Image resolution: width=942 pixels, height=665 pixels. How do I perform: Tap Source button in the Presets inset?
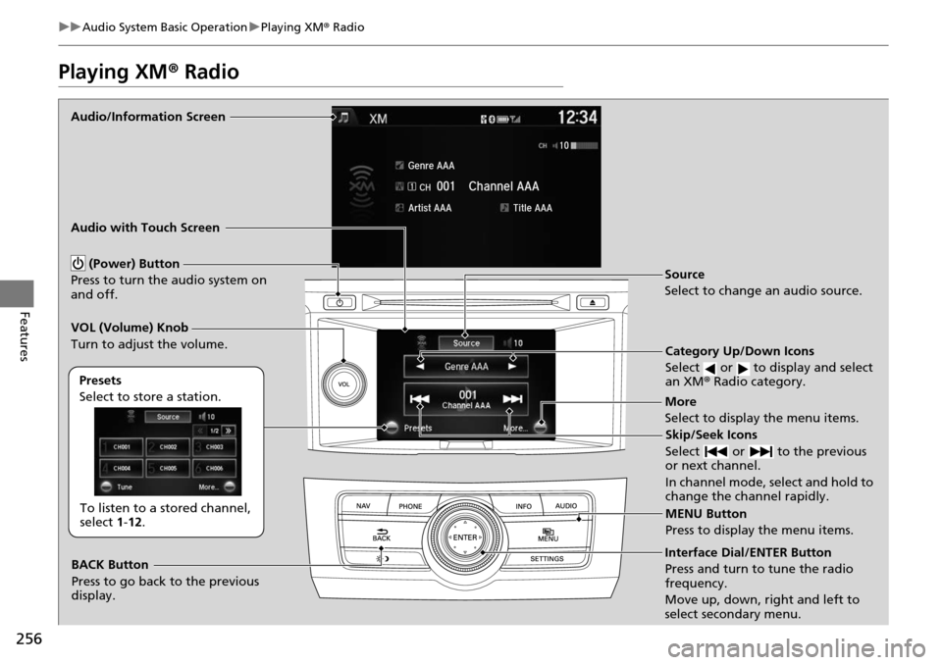[x=168, y=416]
